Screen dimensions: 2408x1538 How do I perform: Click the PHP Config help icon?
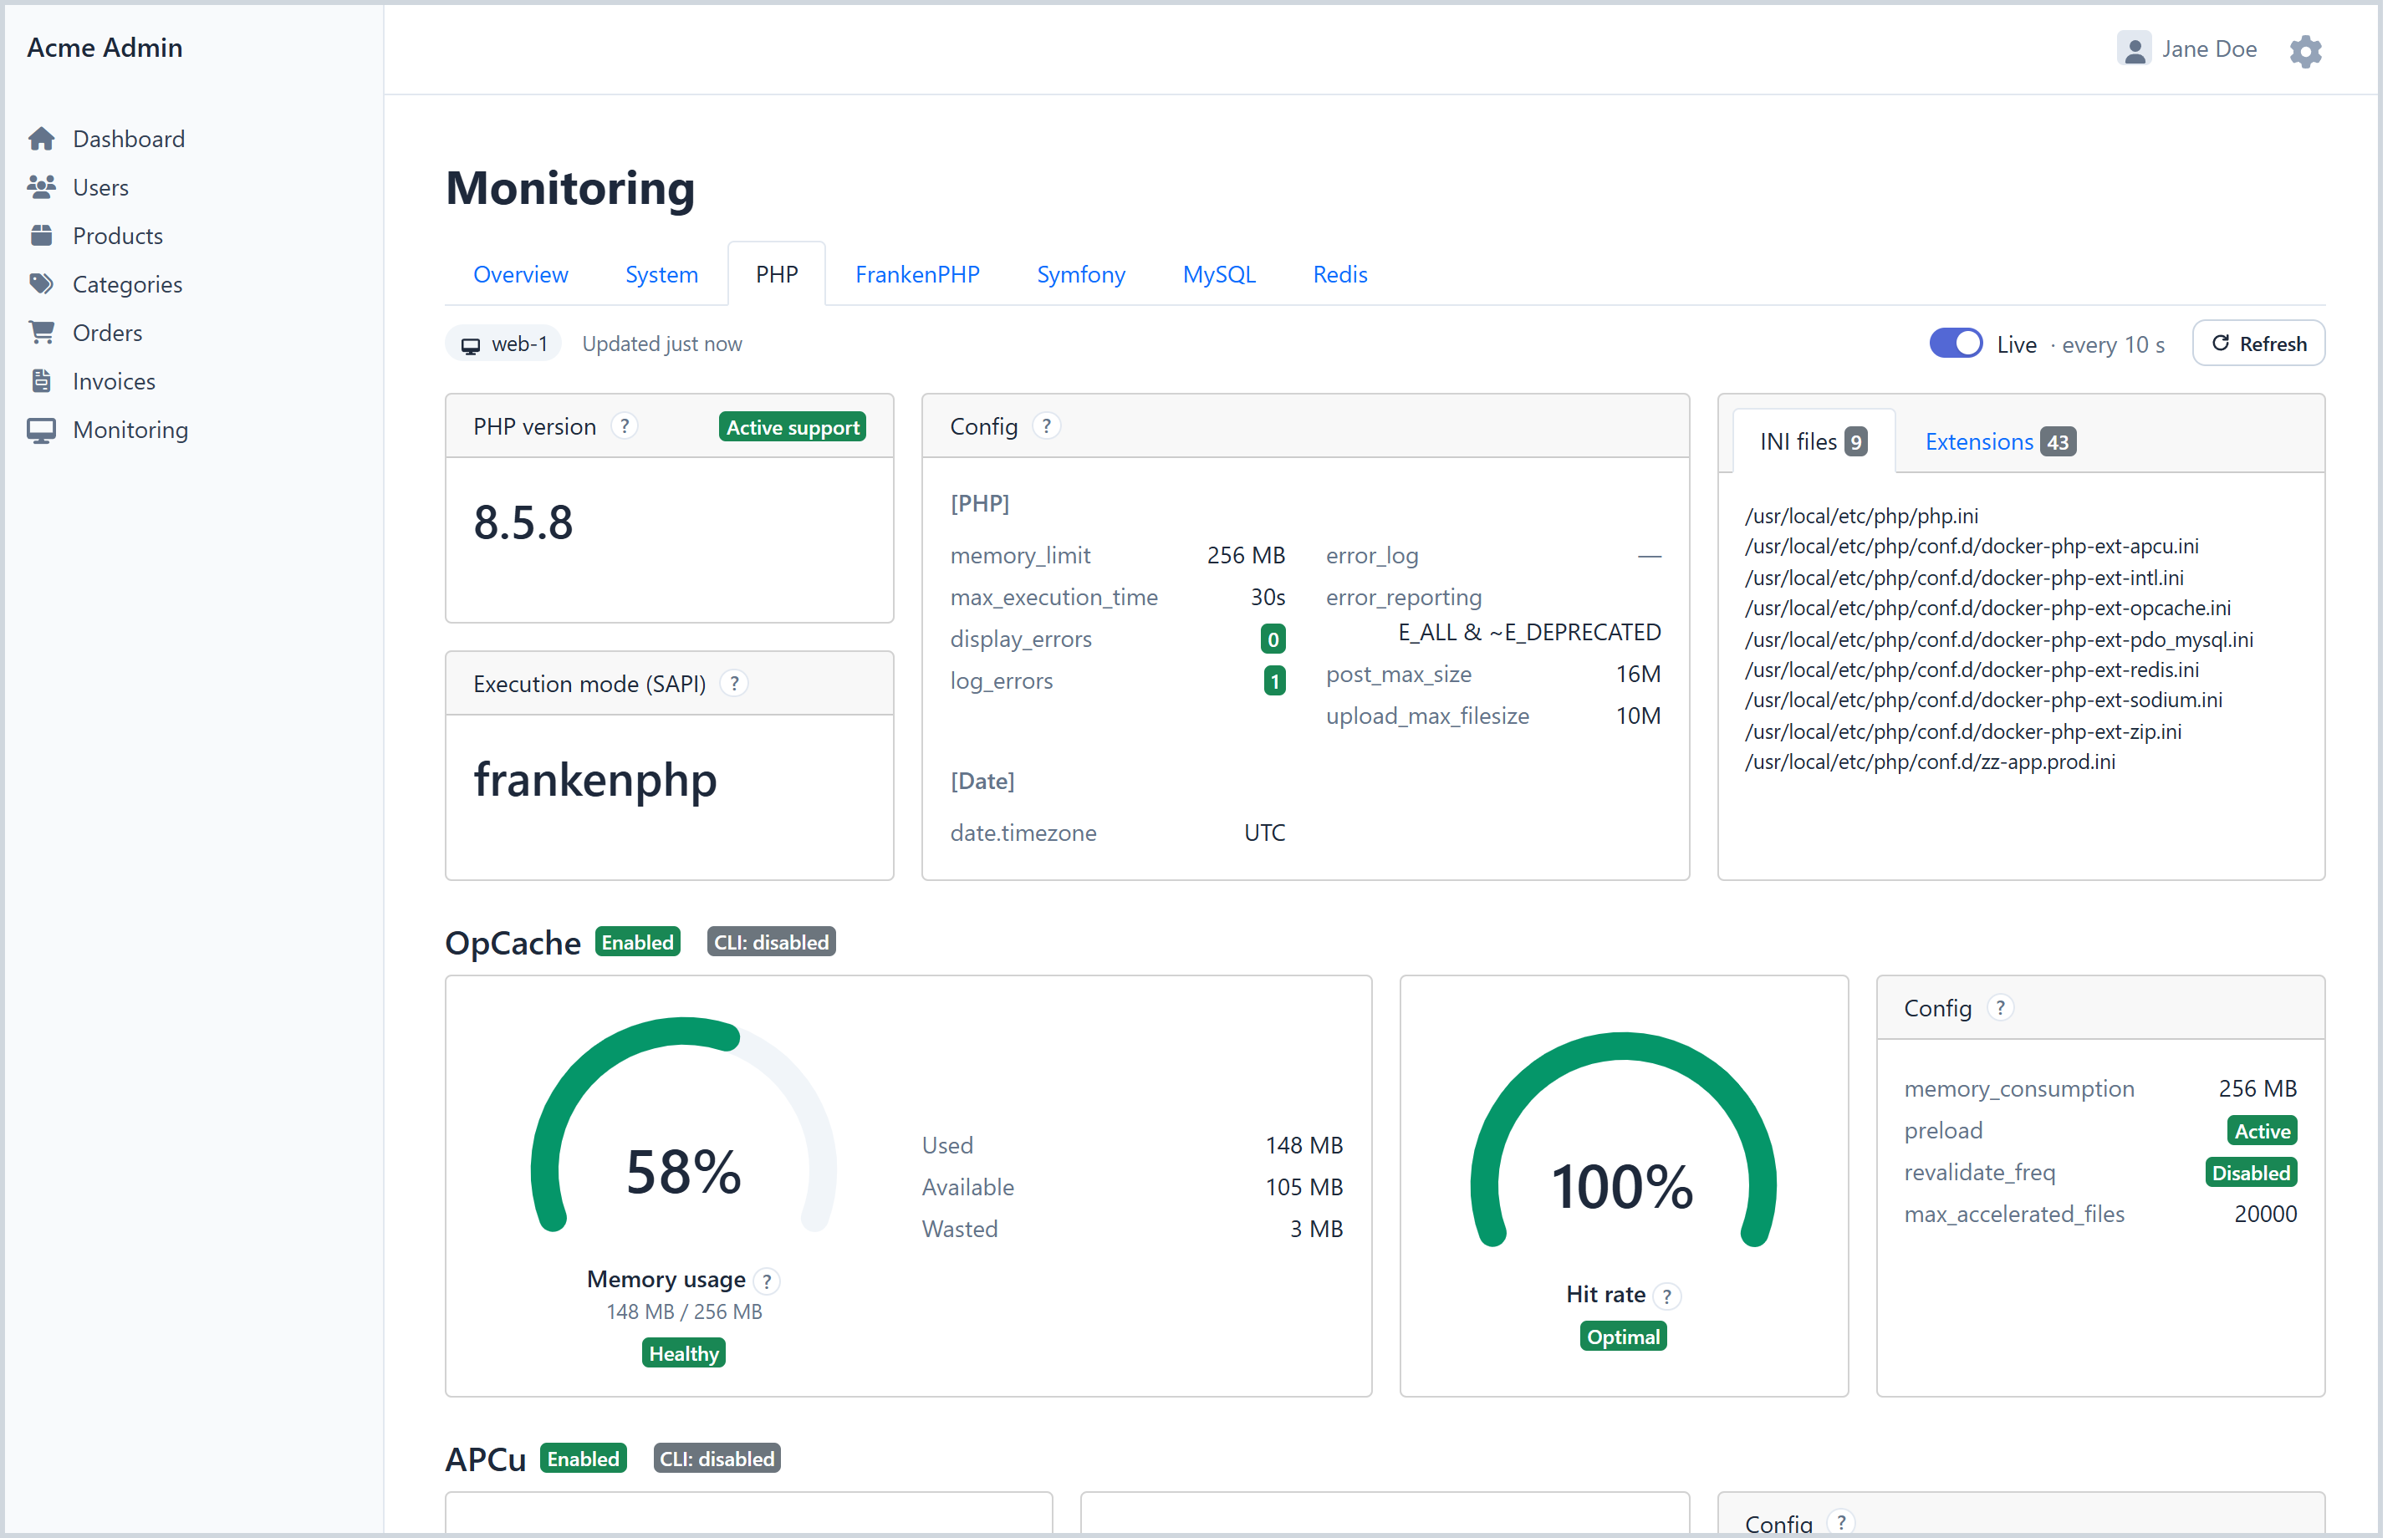click(1046, 427)
